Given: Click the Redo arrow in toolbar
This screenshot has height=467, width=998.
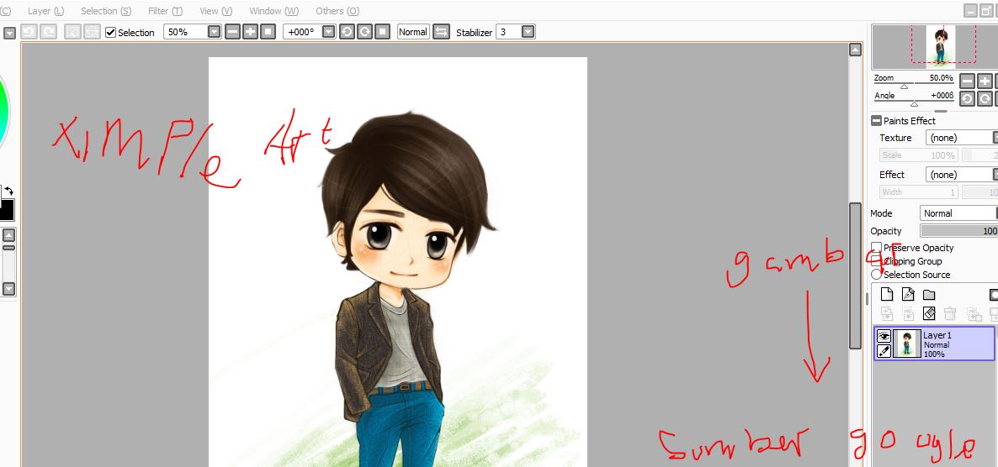Looking at the screenshot, I should pos(48,32).
